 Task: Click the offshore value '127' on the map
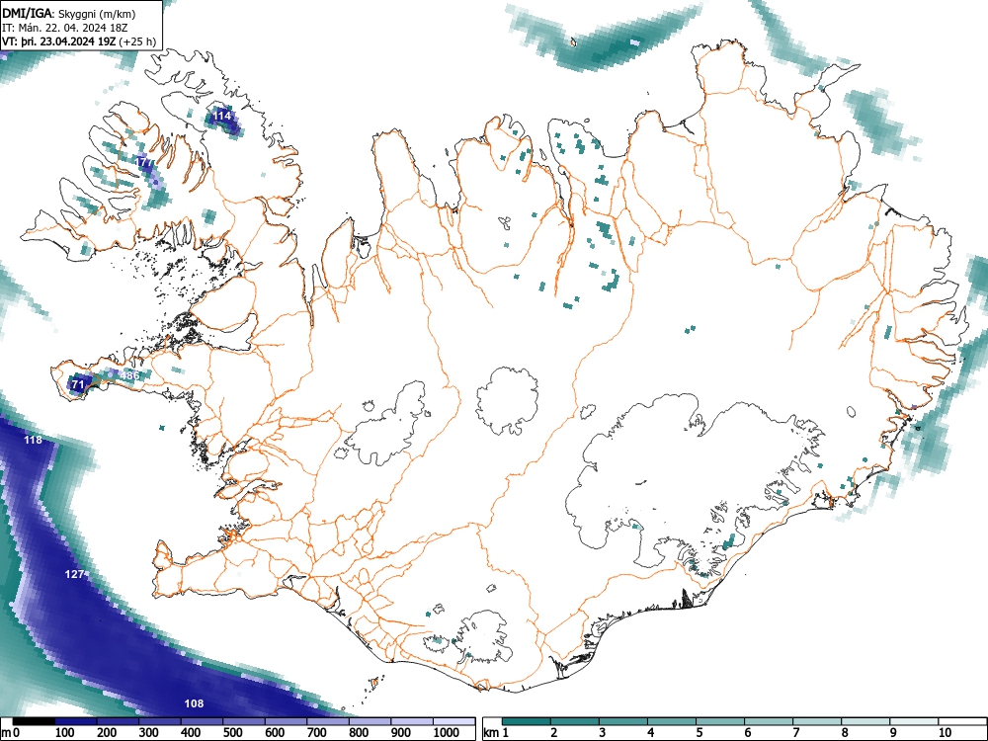point(74,574)
